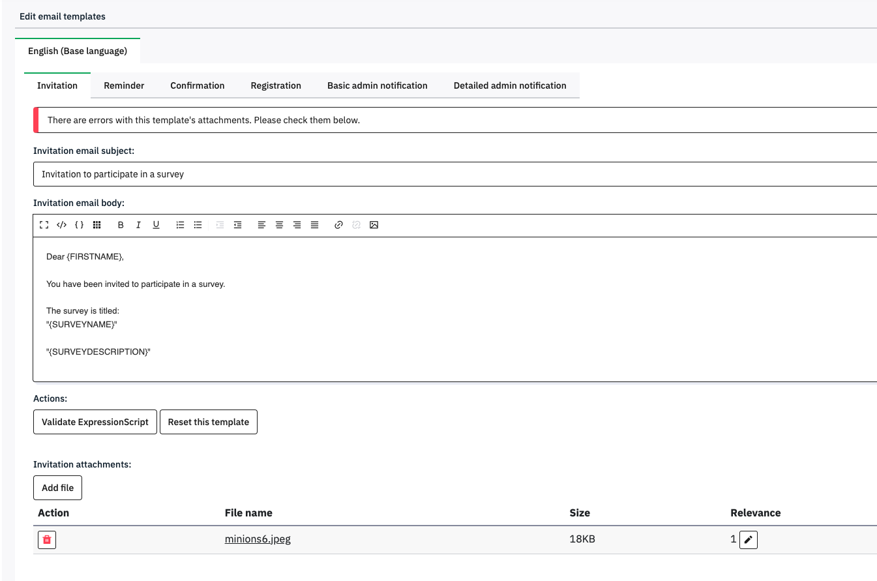Delete the minions6.jpeg attachment

[47, 540]
